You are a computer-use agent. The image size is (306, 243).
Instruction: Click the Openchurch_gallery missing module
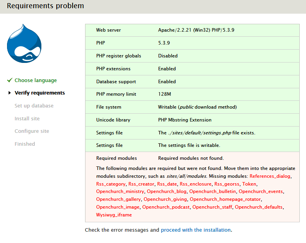(x=119, y=199)
